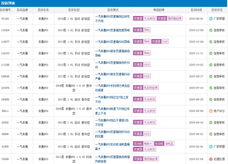
Task: Click the 厂家受理 status icon for complaint 151401
Action: point(211,19)
